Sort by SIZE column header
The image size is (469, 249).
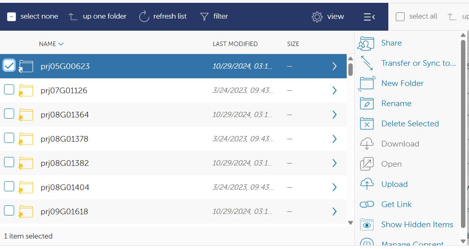[x=293, y=44]
